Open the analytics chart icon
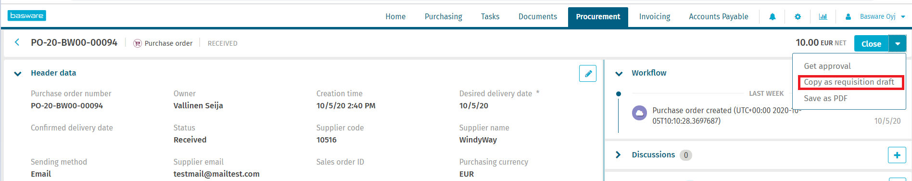912x181 pixels. click(x=823, y=17)
